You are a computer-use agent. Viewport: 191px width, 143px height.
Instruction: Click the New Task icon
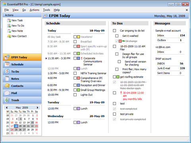(9, 21)
